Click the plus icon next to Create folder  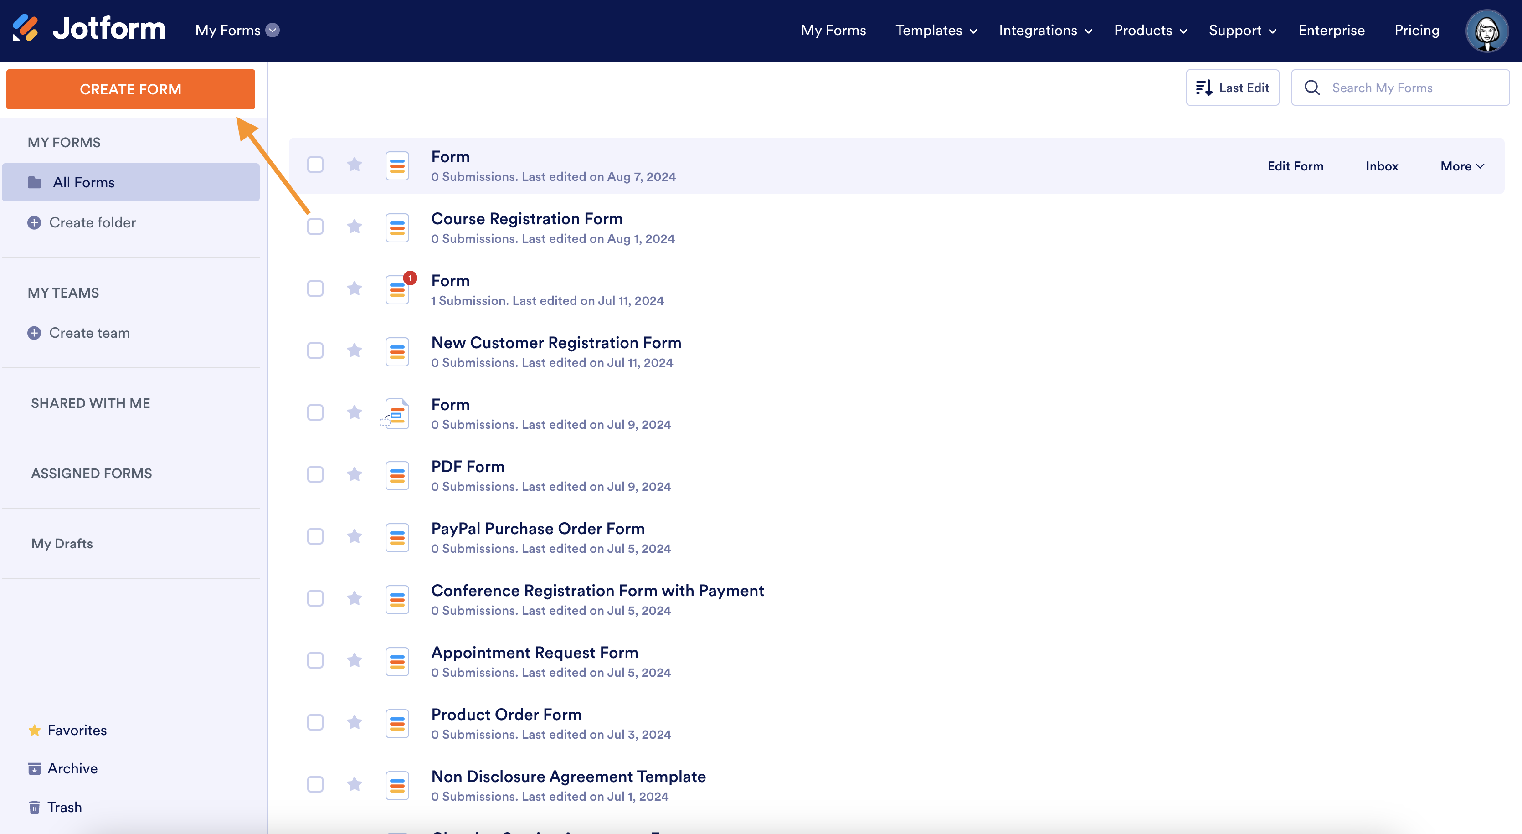click(34, 223)
